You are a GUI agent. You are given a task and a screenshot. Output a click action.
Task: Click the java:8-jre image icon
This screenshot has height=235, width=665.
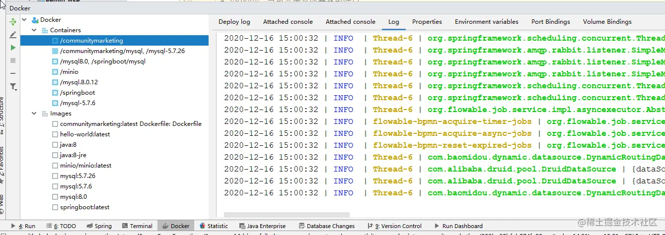[55, 155]
